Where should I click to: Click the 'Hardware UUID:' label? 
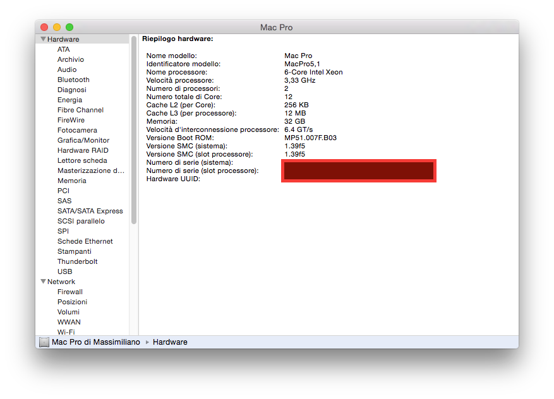point(173,179)
